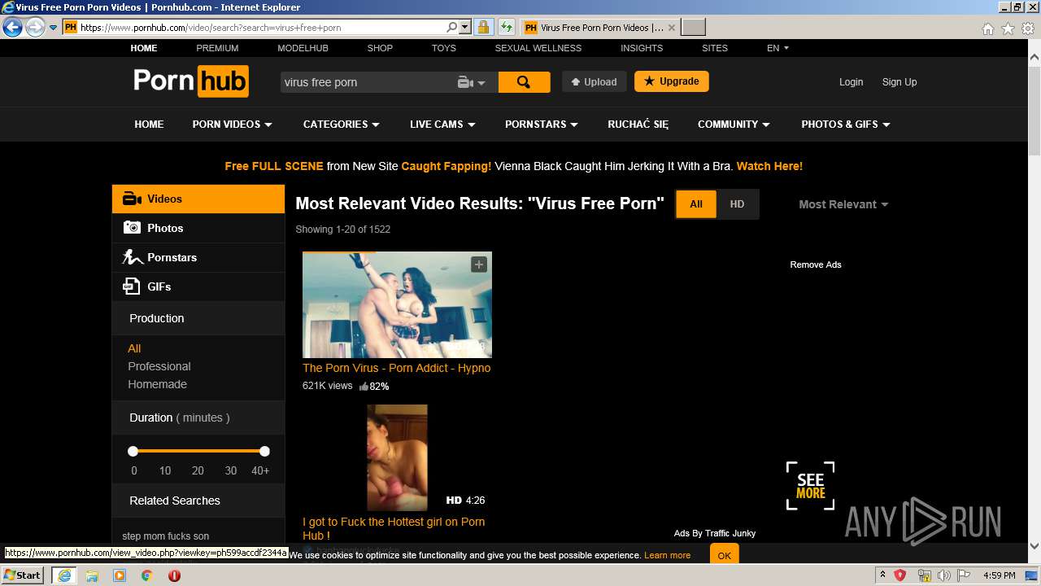Image resolution: width=1041 pixels, height=586 pixels.
Task: Click the red shield tray icon
Action: click(x=900, y=575)
